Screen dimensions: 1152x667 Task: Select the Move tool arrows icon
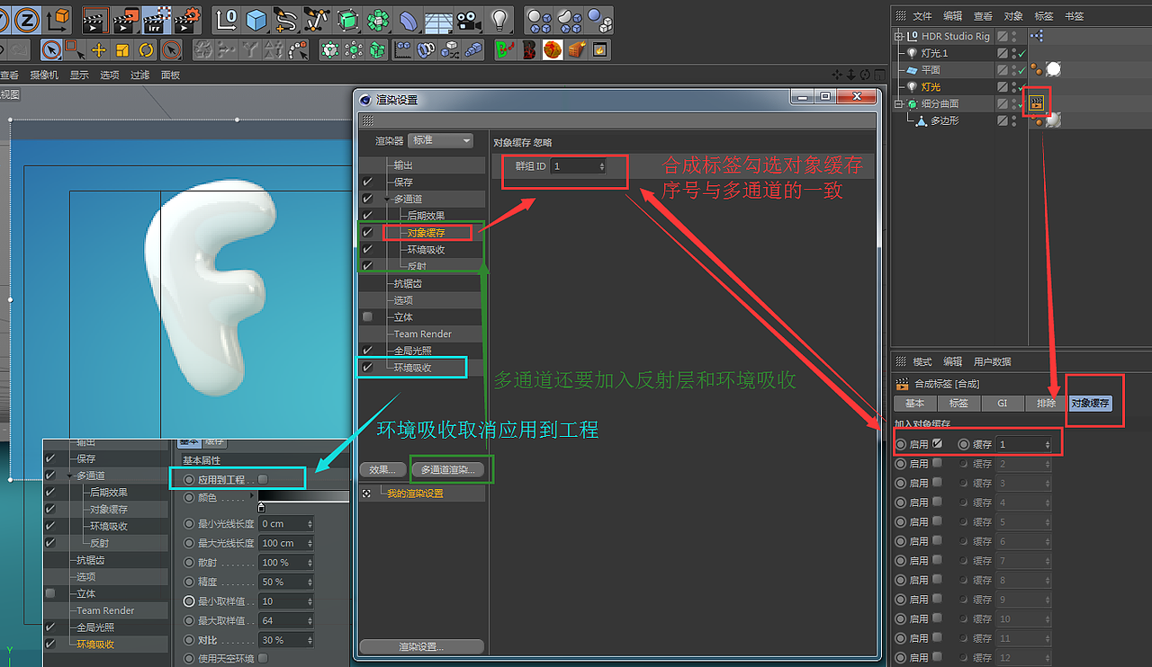coord(99,49)
